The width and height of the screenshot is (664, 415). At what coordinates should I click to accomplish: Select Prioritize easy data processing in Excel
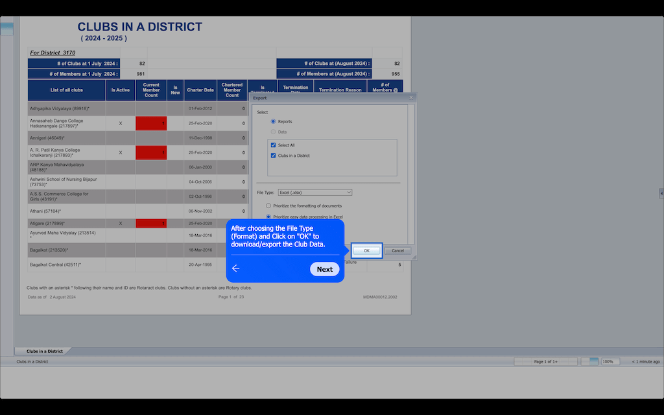268,217
